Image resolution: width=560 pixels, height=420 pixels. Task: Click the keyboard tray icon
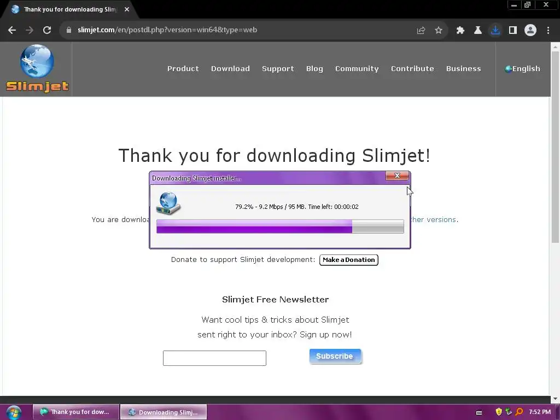(x=479, y=412)
